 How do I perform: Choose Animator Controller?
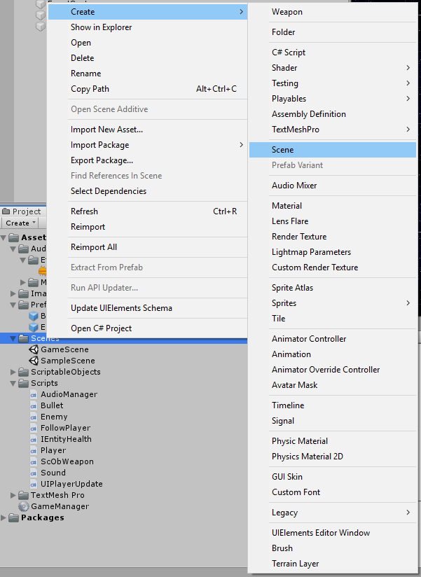(x=333, y=339)
